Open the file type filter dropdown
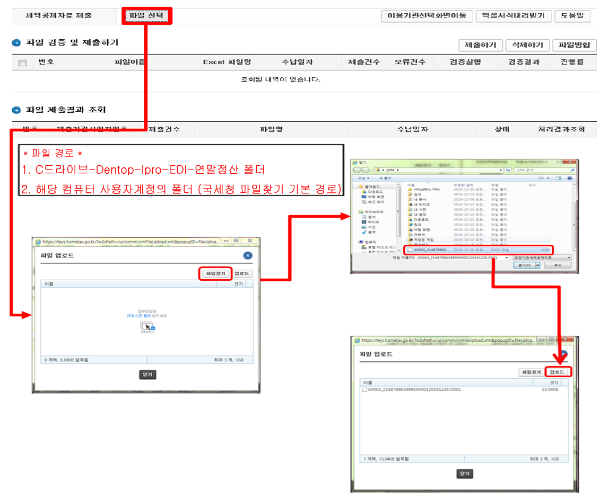 pyautogui.click(x=542, y=258)
